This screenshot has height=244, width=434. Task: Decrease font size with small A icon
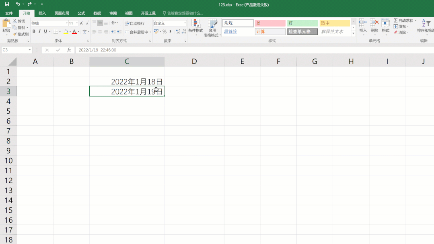87,23
